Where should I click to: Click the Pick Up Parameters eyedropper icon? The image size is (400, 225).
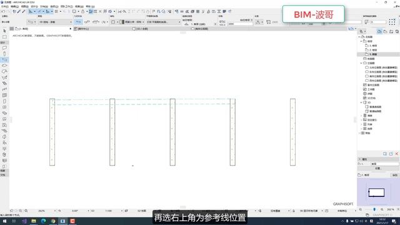pyautogui.click(x=19, y=11)
